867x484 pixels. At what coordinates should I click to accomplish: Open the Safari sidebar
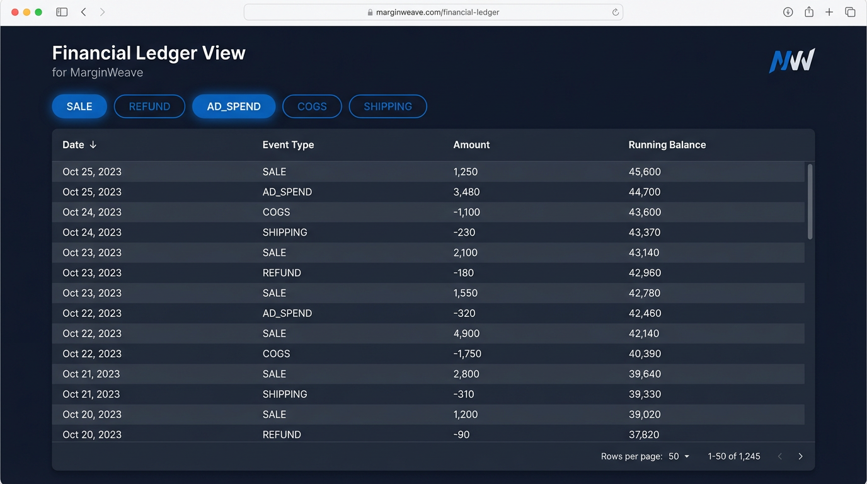point(61,11)
